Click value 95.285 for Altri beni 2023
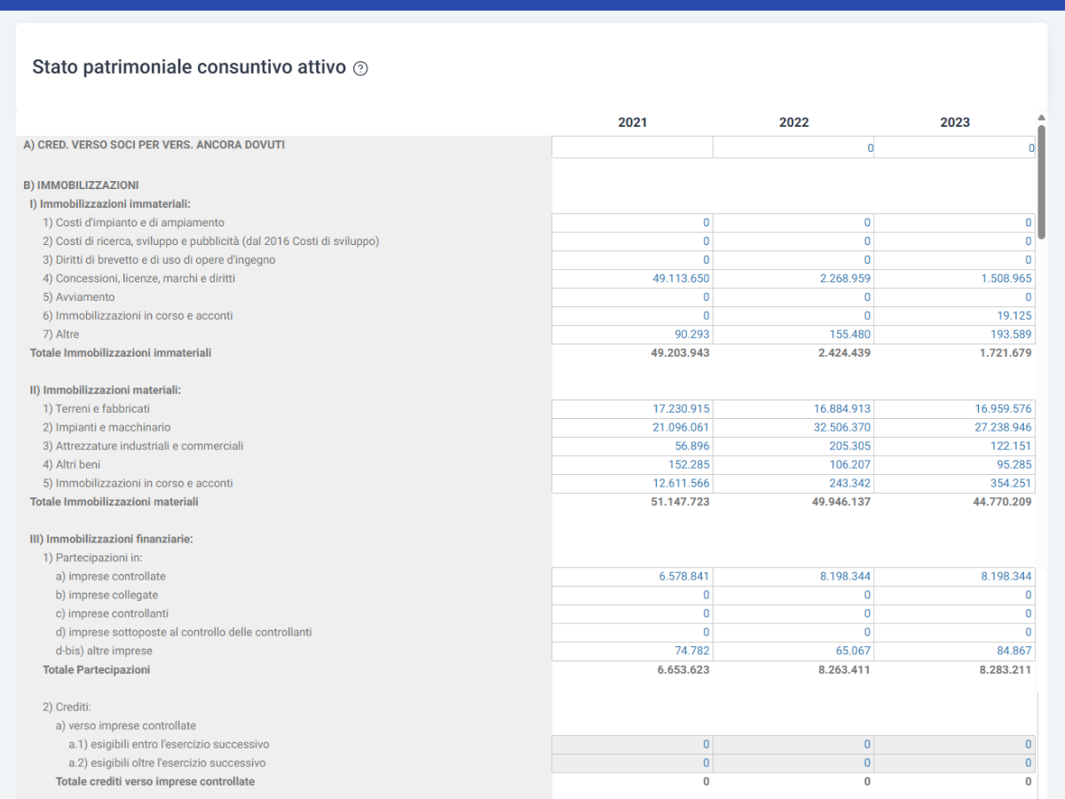This screenshot has width=1065, height=799. pos(1015,465)
